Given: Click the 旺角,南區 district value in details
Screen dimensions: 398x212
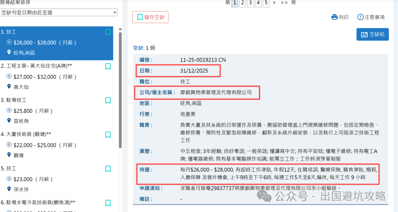Looking at the screenshot, I should click(x=191, y=103).
